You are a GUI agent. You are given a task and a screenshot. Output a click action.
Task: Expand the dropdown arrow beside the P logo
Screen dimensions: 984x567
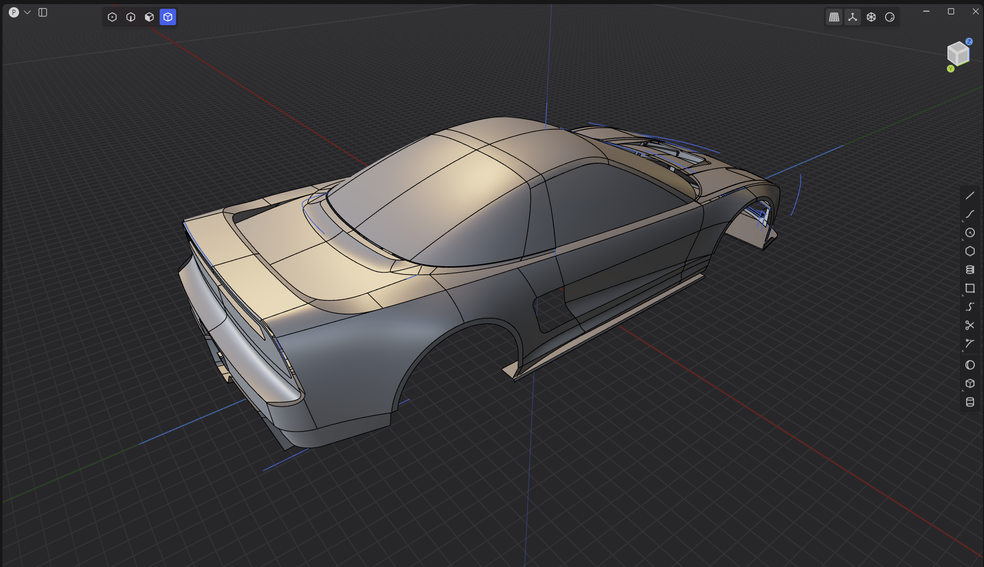coord(27,12)
